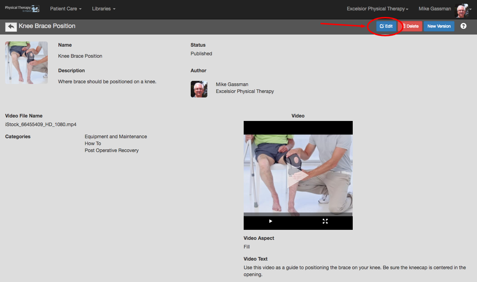Click the How To category

pyautogui.click(x=93, y=143)
